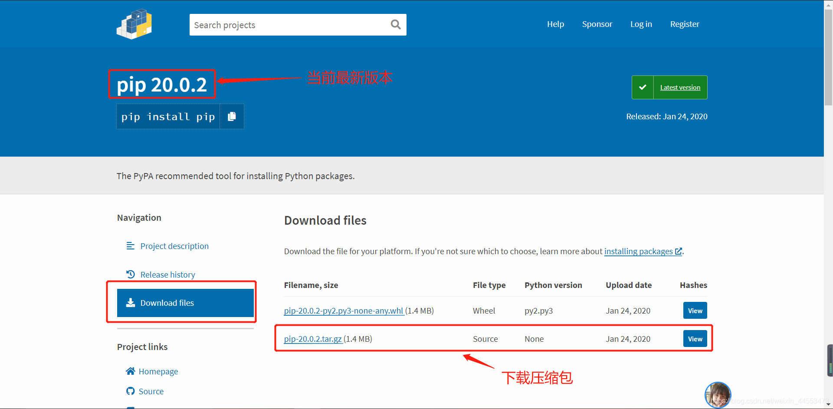Click the Source file type cell

[x=485, y=339]
